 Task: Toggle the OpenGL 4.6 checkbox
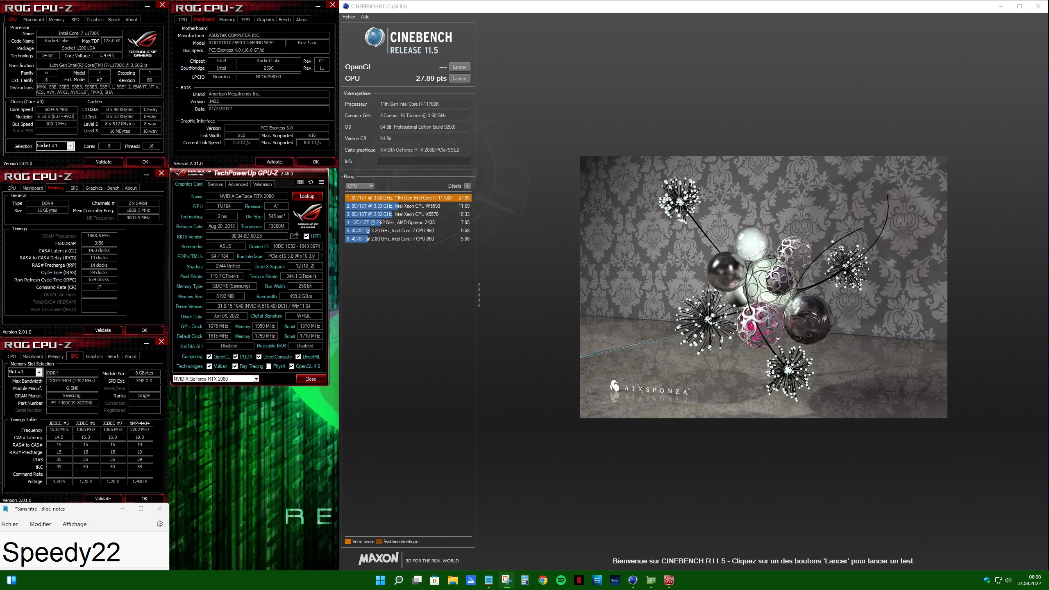tap(291, 366)
